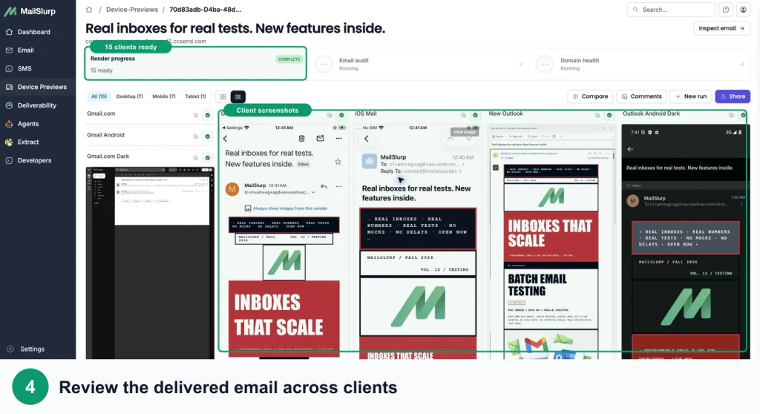The width and height of the screenshot is (760, 414).
Task: Open Dashboard from the sidebar
Action: point(34,32)
